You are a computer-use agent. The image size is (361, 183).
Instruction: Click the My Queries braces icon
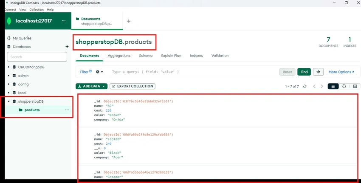pos(9,38)
